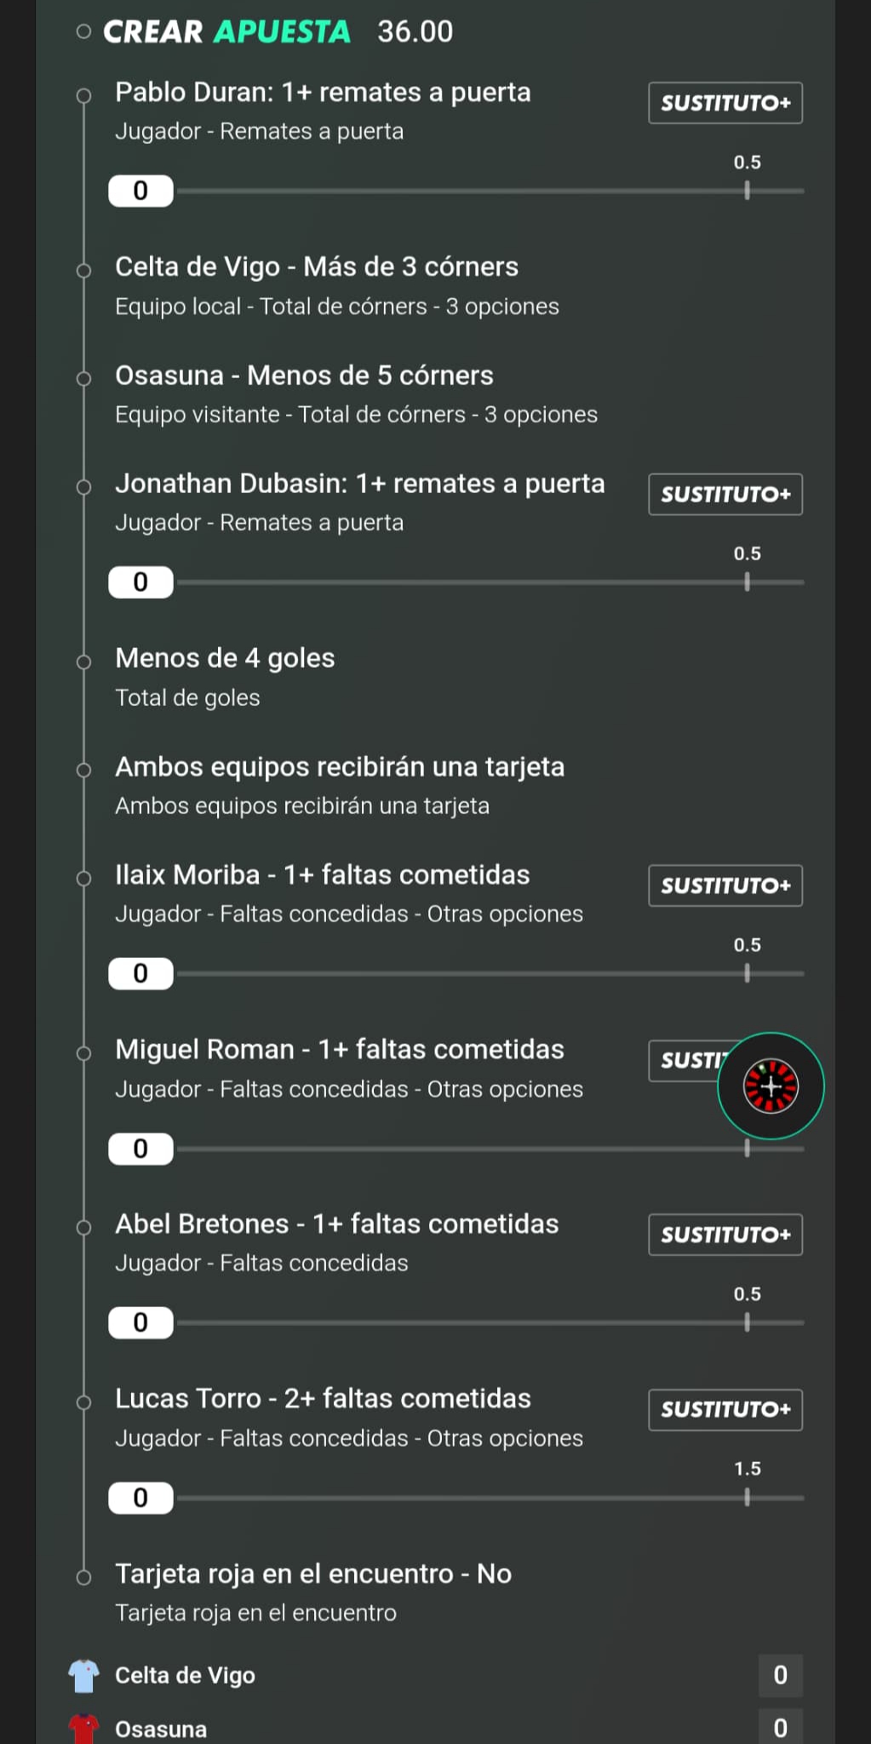The image size is (871, 1744).
Task: Tap the Celta de Vigo score box
Action: click(780, 1675)
